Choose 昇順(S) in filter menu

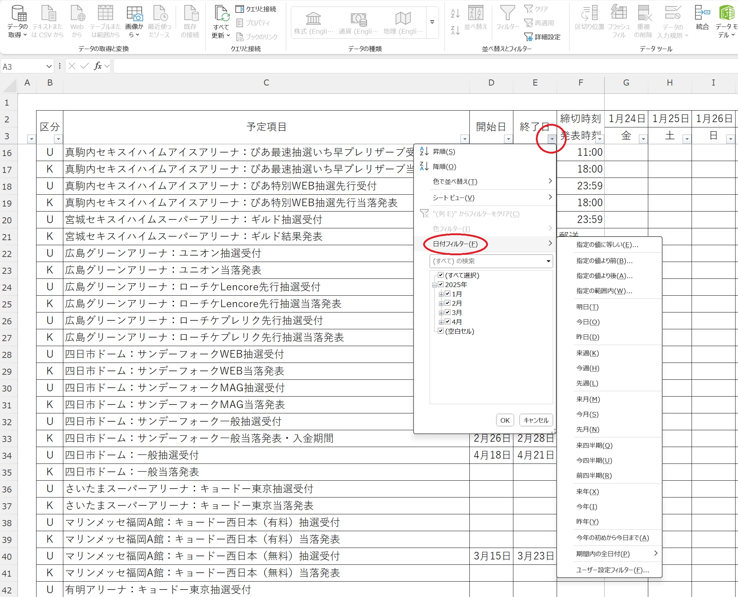[485, 152]
